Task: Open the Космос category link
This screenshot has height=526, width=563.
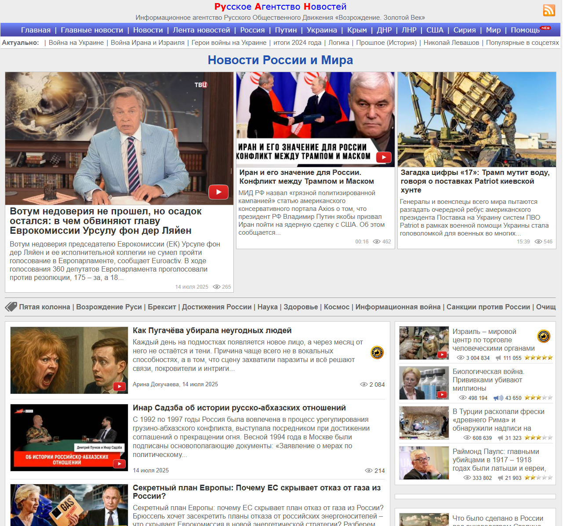Action: coord(337,307)
